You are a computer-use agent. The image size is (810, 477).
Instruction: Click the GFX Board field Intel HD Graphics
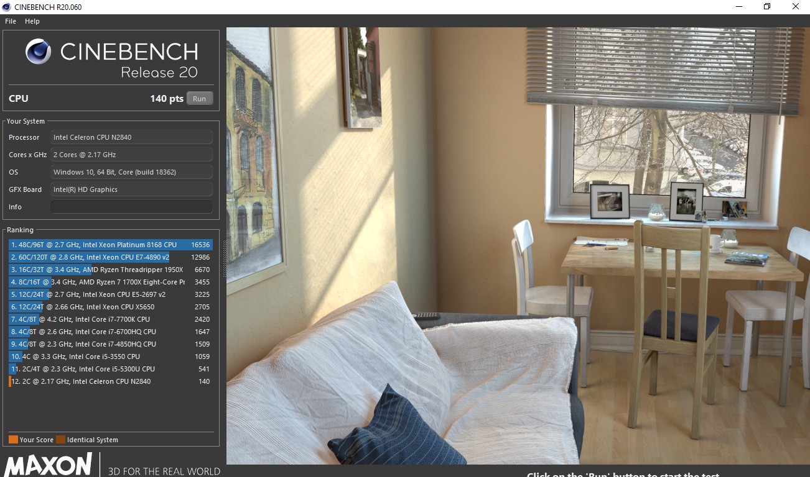coord(131,189)
